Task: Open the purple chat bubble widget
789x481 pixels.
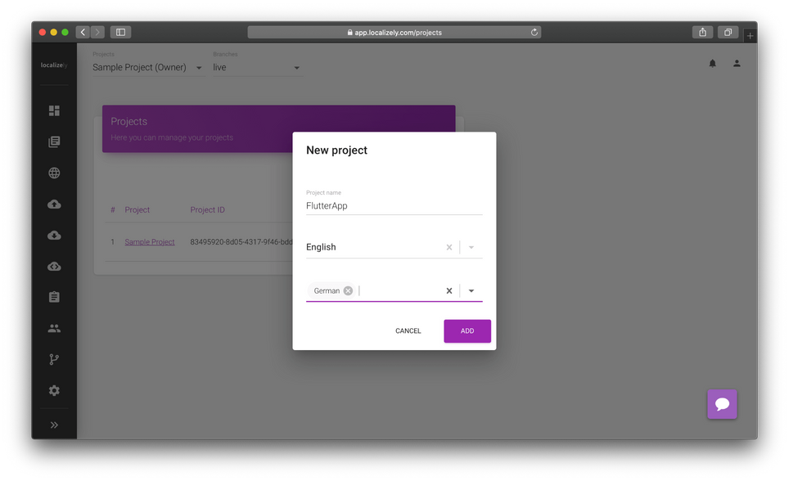Action: point(722,403)
